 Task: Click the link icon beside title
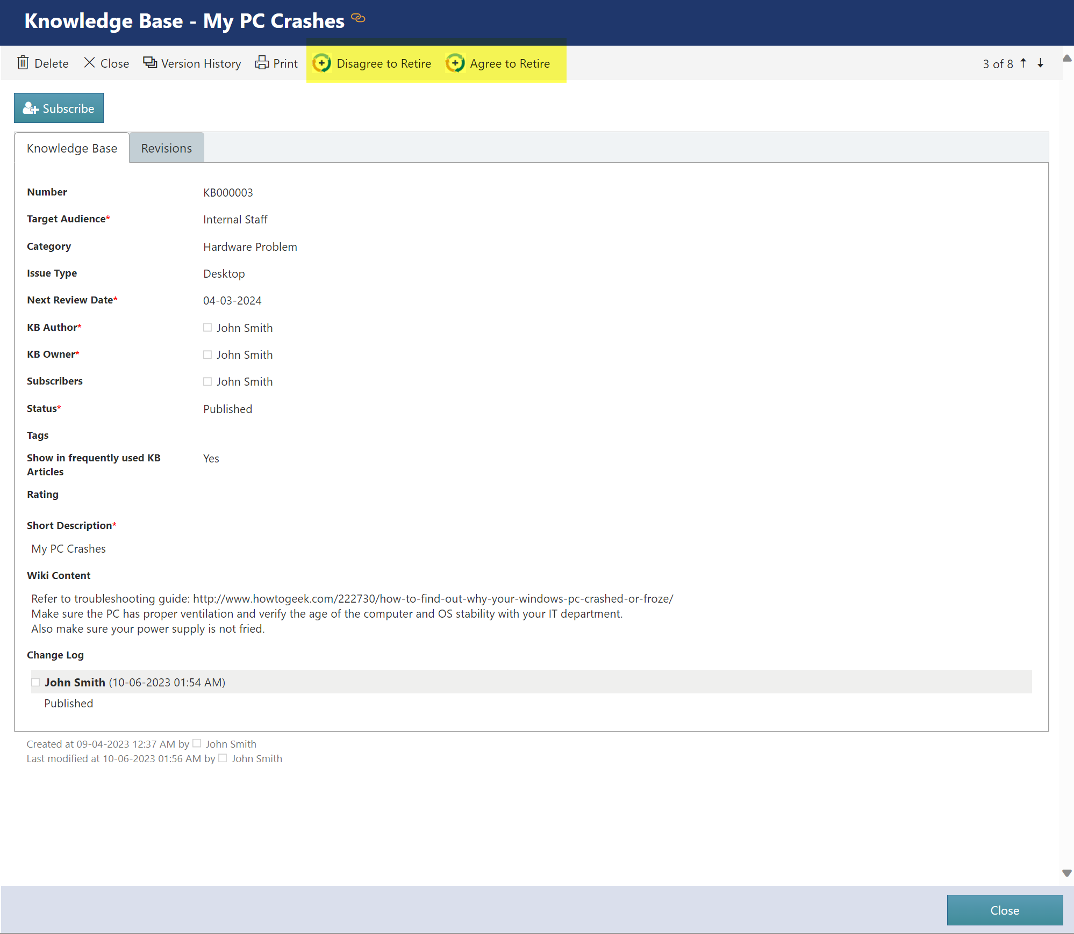pyautogui.click(x=358, y=18)
